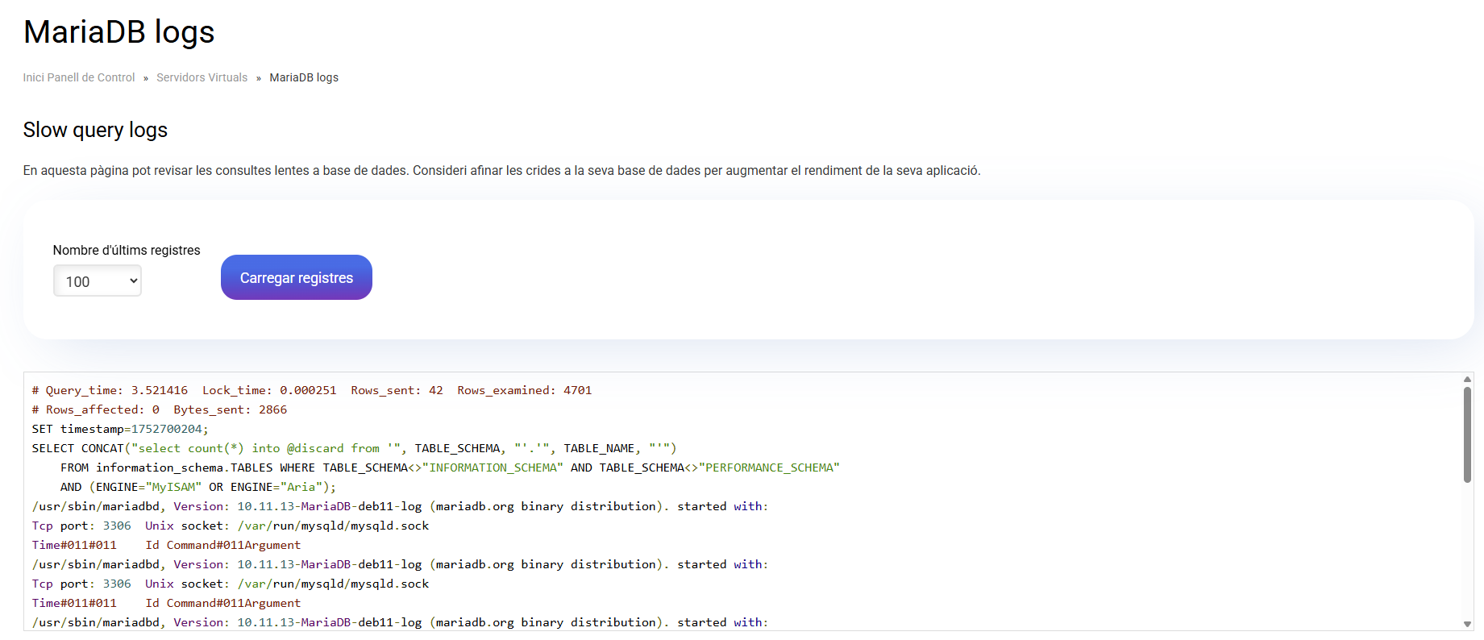Open the Inici Panell de Control breadcrumb
This screenshot has width=1484, height=640.
click(x=79, y=77)
